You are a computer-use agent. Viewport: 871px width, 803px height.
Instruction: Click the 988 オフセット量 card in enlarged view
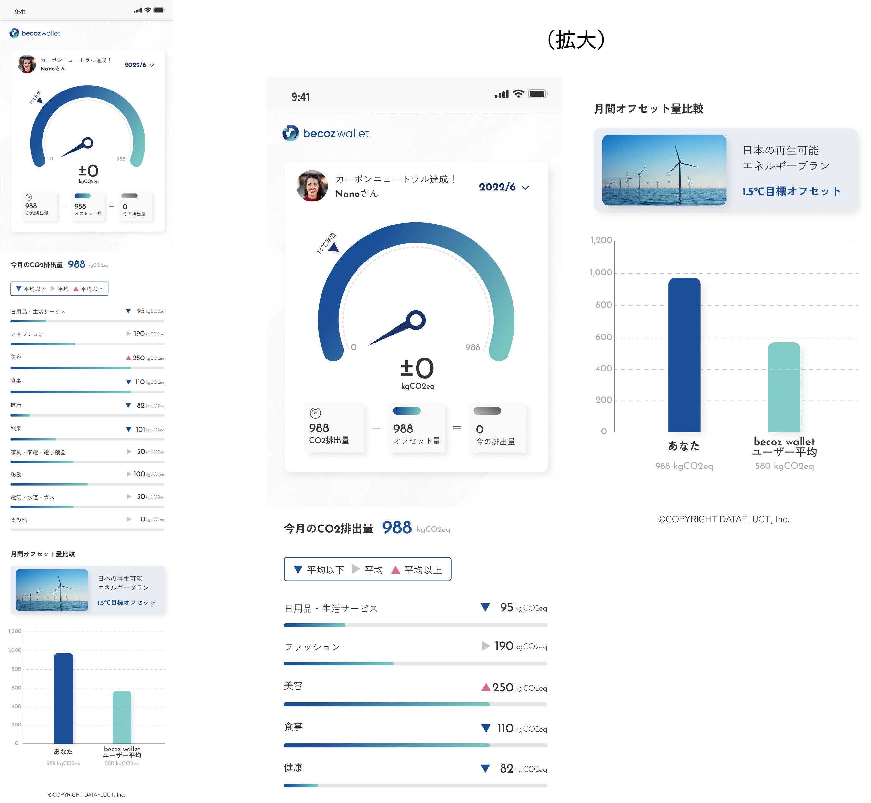coord(416,429)
